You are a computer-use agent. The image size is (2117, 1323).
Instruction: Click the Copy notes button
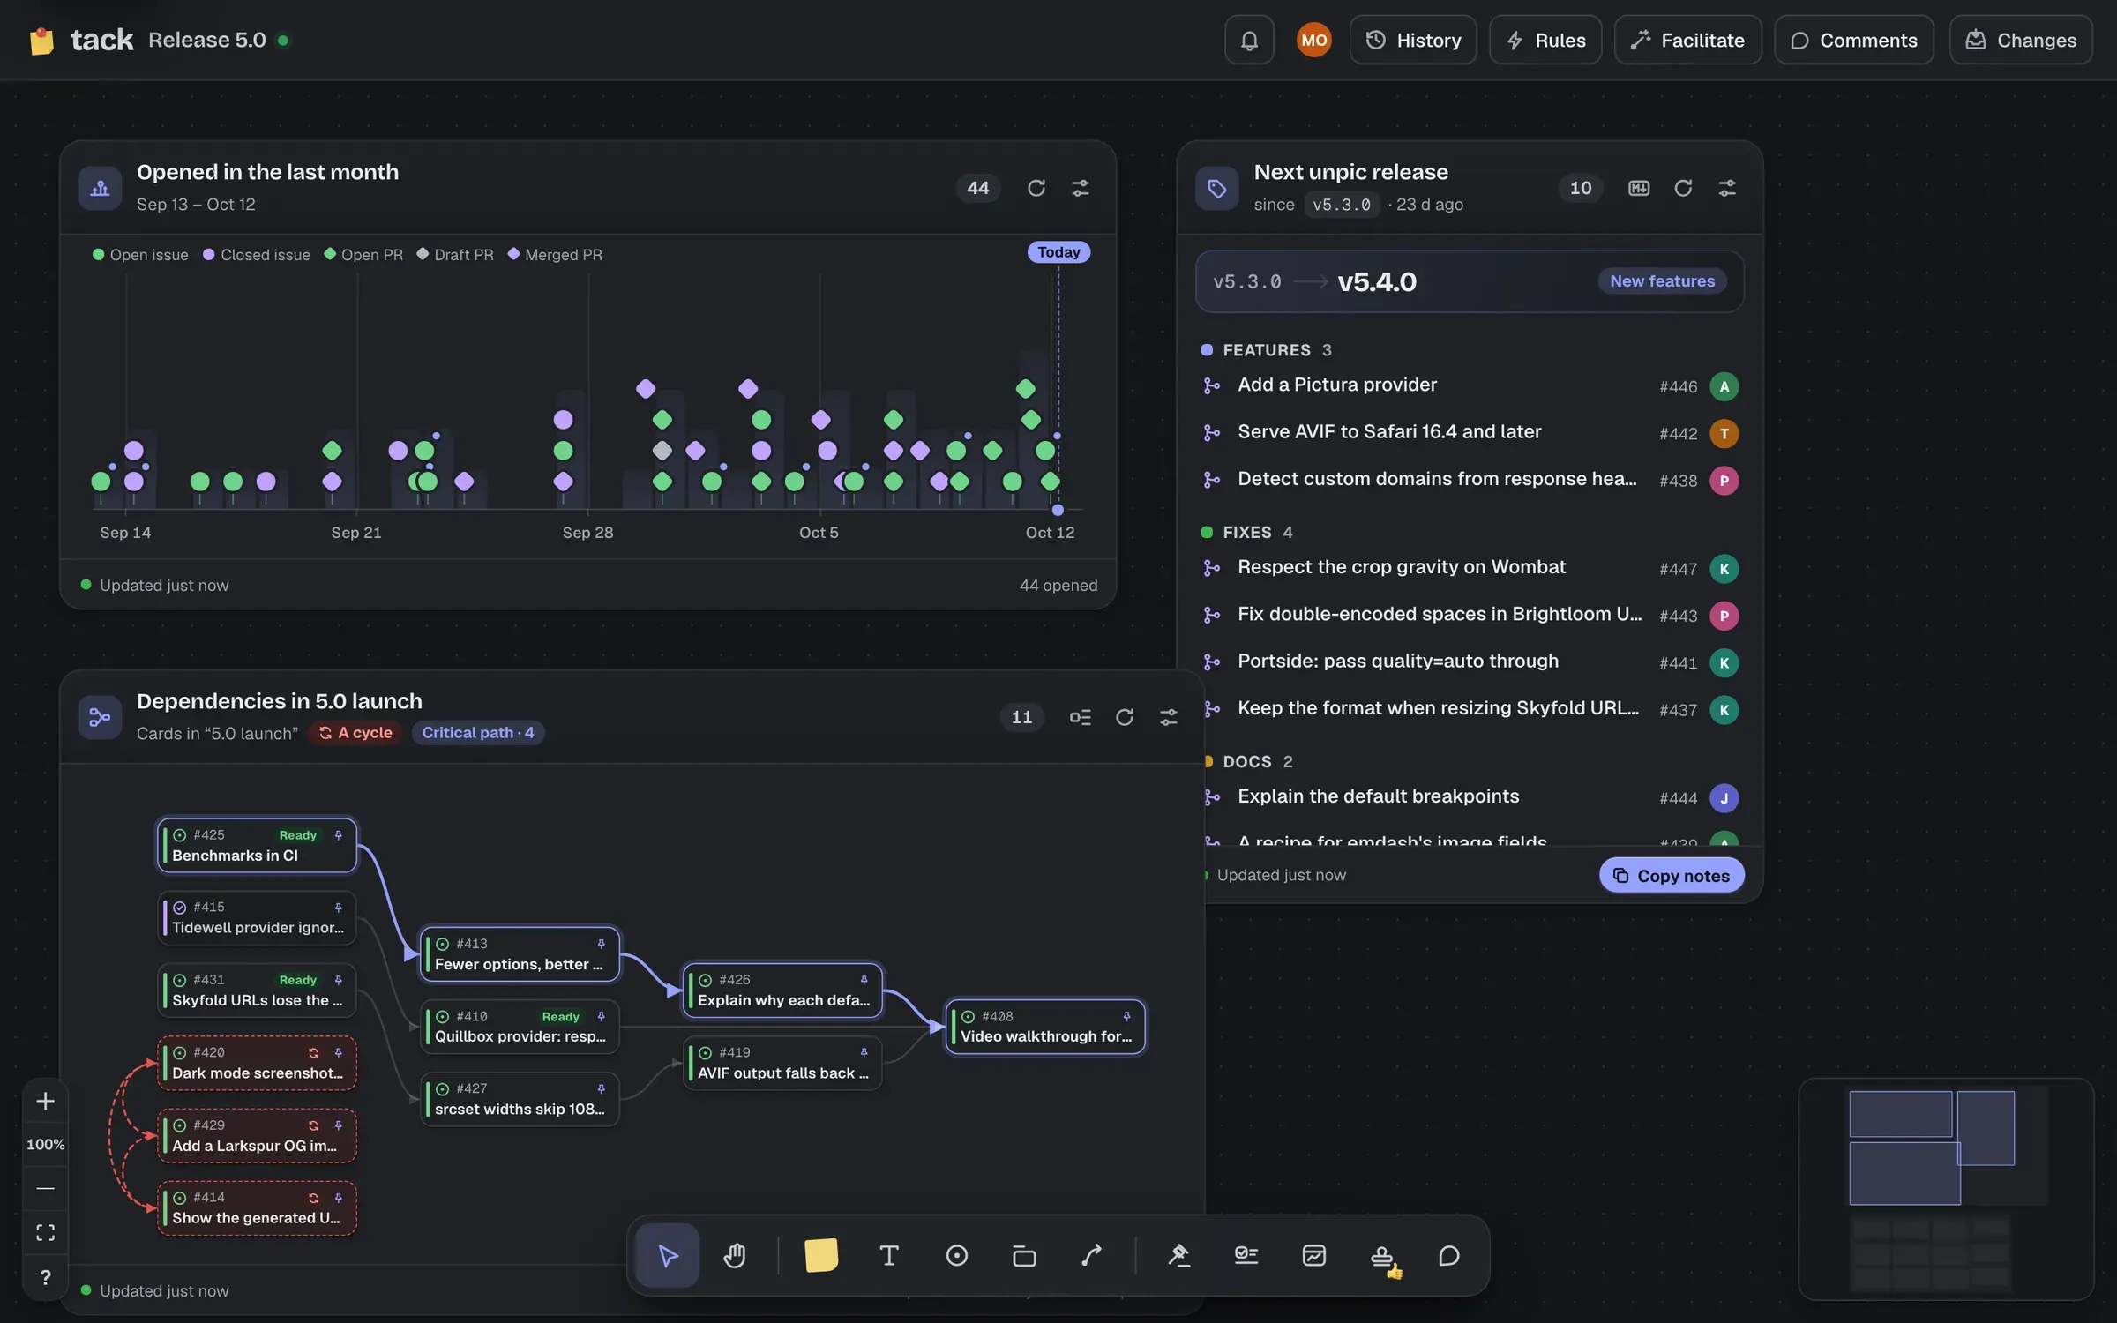coord(1672,876)
